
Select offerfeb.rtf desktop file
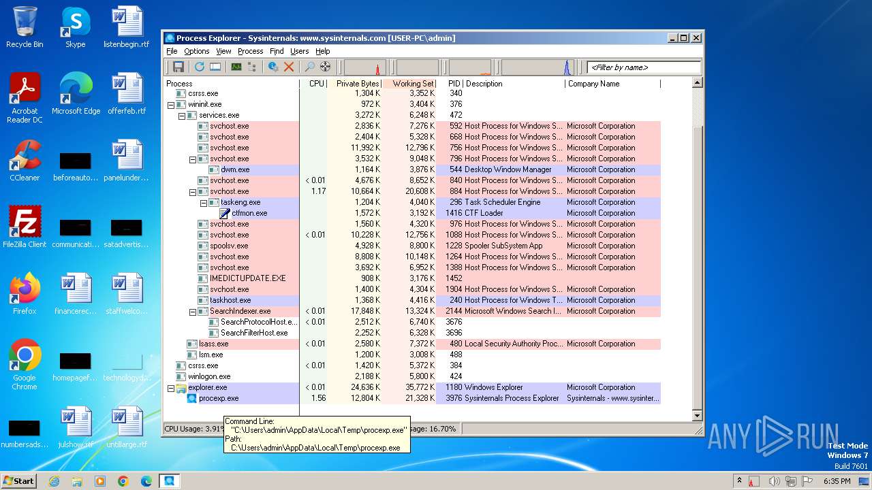(x=127, y=95)
